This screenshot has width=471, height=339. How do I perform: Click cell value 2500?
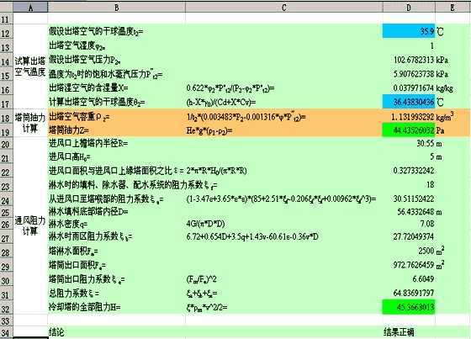[x=426, y=251]
